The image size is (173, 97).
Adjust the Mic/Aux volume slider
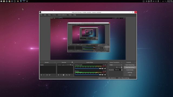88,75
